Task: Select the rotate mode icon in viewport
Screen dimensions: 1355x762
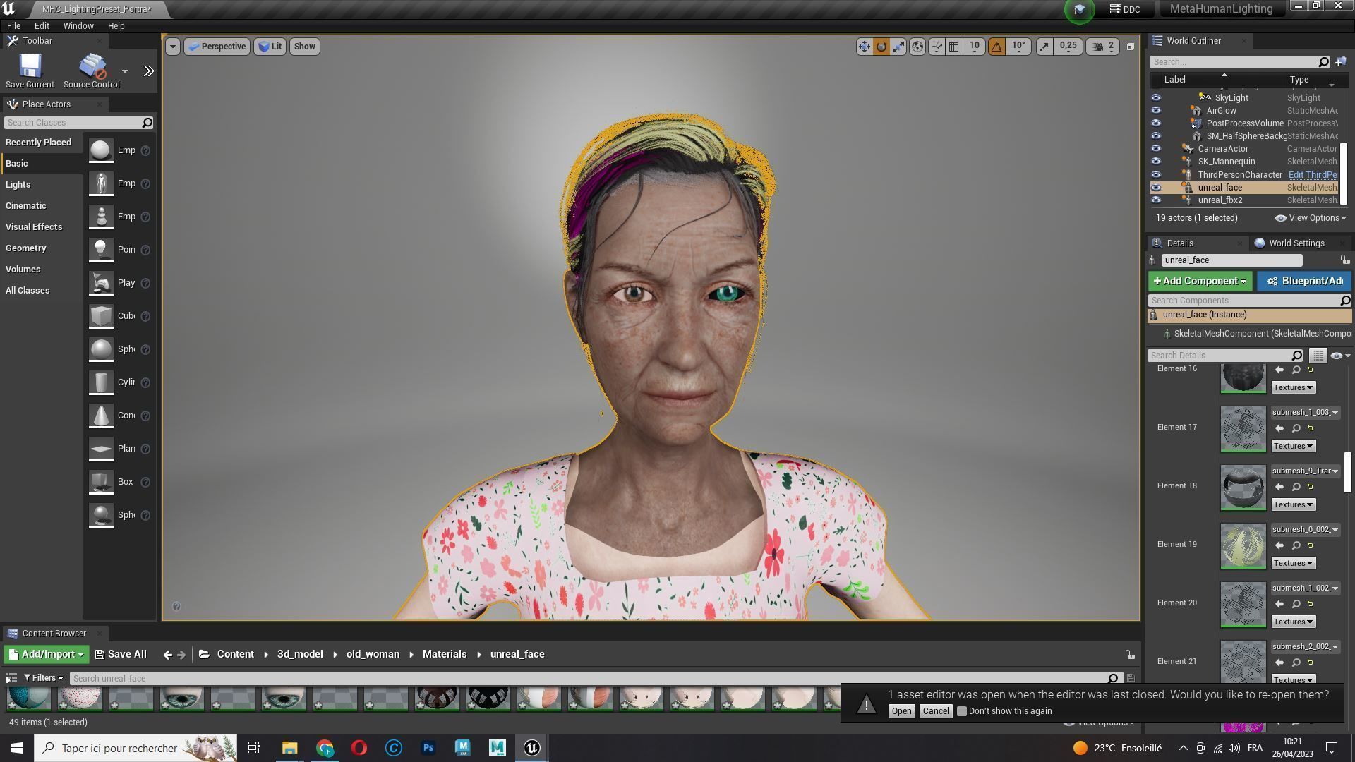Action: click(x=881, y=47)
